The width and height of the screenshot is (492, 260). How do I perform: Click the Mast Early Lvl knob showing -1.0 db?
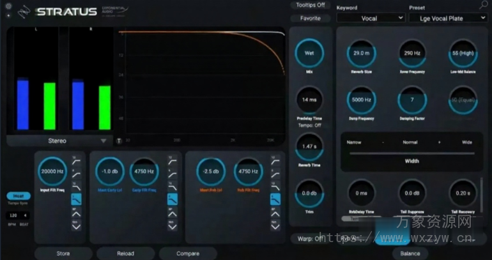[110, 172]
